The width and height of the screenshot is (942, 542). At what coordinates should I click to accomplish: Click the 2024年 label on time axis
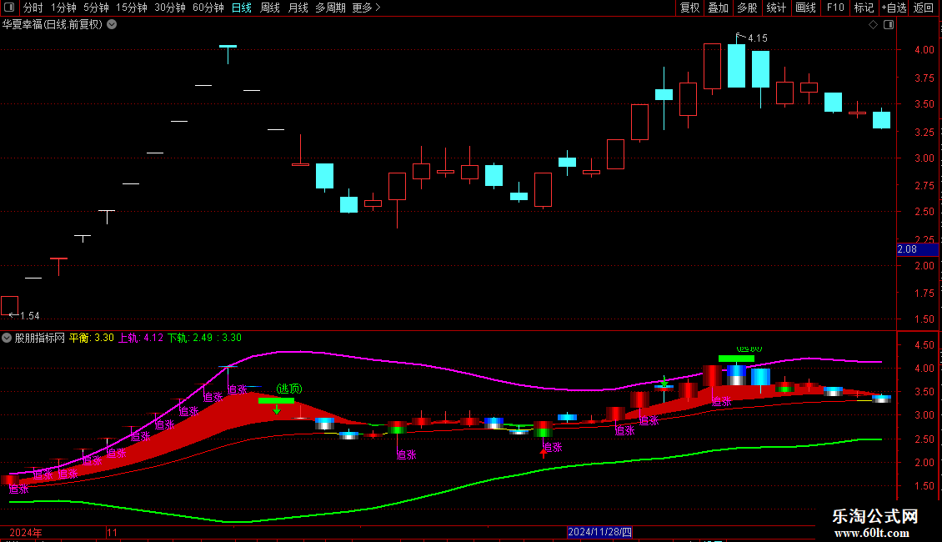pyautogui.click(x=26, y=533)
